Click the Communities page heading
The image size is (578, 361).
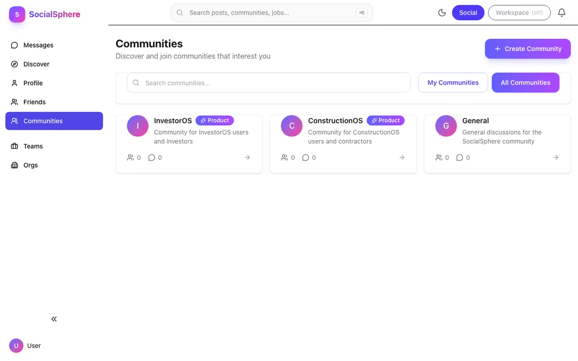pyautogui.click(x=149, y=44)
